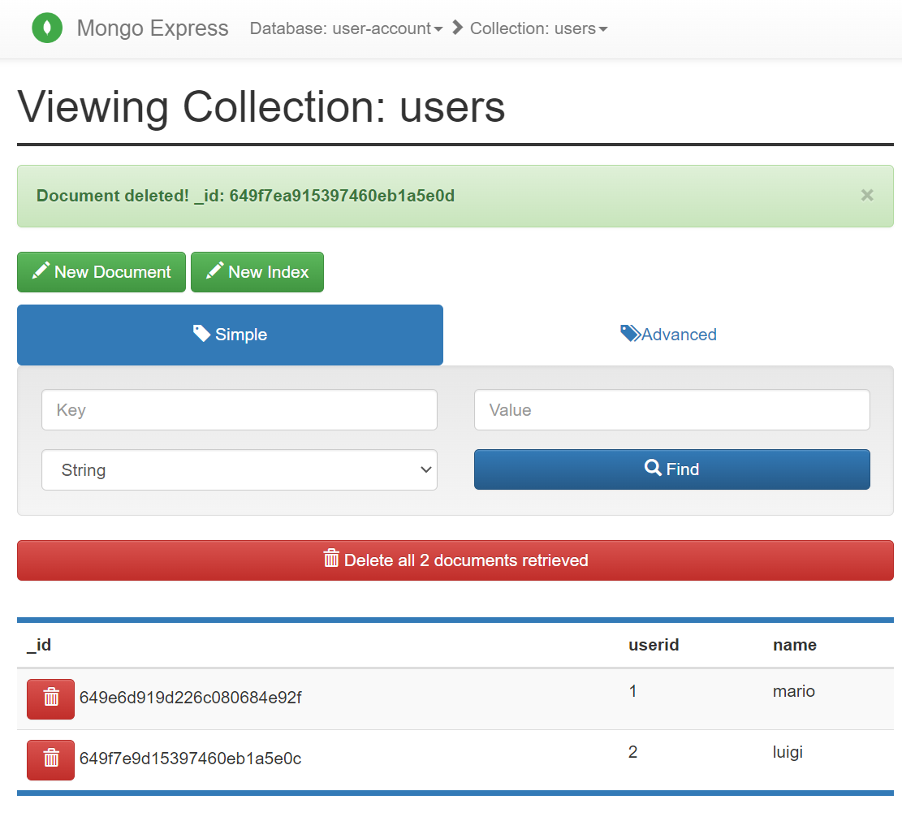Sort by the userid column header
Image resolution: width=902 pixels, height=830 pixels.
(654, 645)
